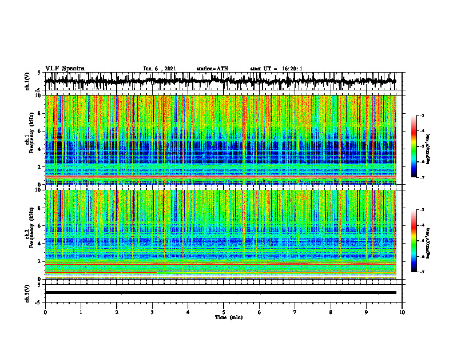Image resolution: width=453 pixels, height=350 pixels.
Task: Click the date label "Jan. 6, 2021"
Action: [160, 69]
